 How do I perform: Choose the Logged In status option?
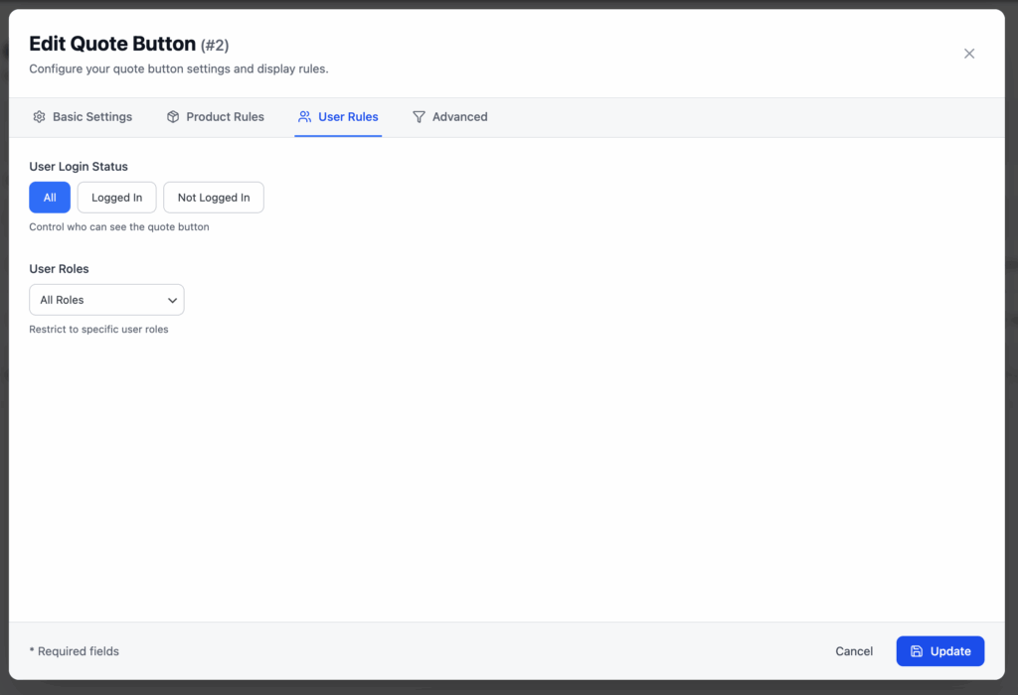tap(116, 198)
